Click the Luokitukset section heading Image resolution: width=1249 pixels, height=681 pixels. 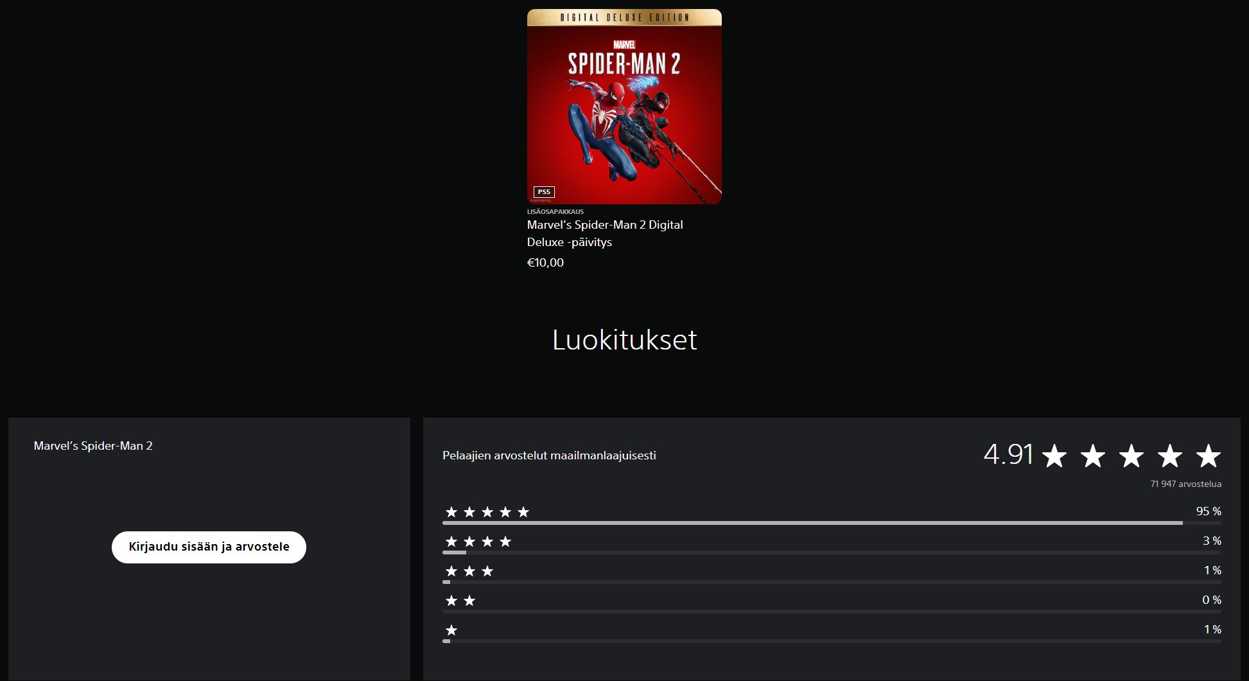point(624,340)
